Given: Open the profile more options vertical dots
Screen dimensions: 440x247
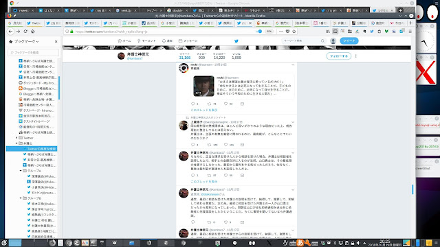Looking at the screenshot, I should click(x=356, y=56).
